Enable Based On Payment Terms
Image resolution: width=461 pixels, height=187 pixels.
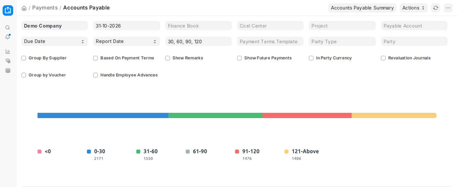coord(95,58)
